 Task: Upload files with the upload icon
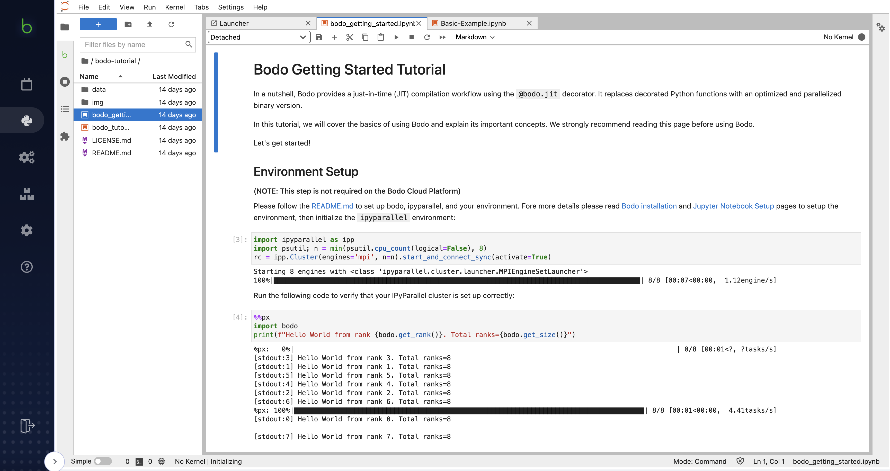click(x=150, y=24)
